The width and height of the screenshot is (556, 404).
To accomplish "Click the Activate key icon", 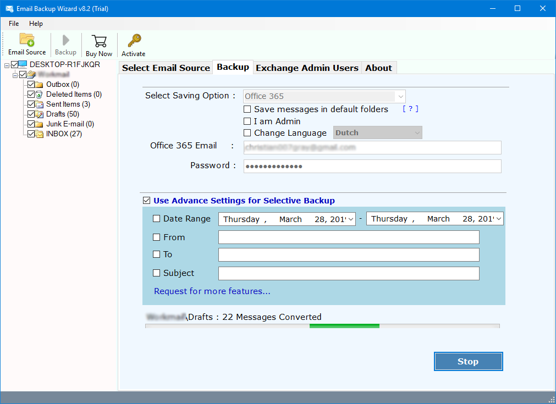I will point(134,41).
